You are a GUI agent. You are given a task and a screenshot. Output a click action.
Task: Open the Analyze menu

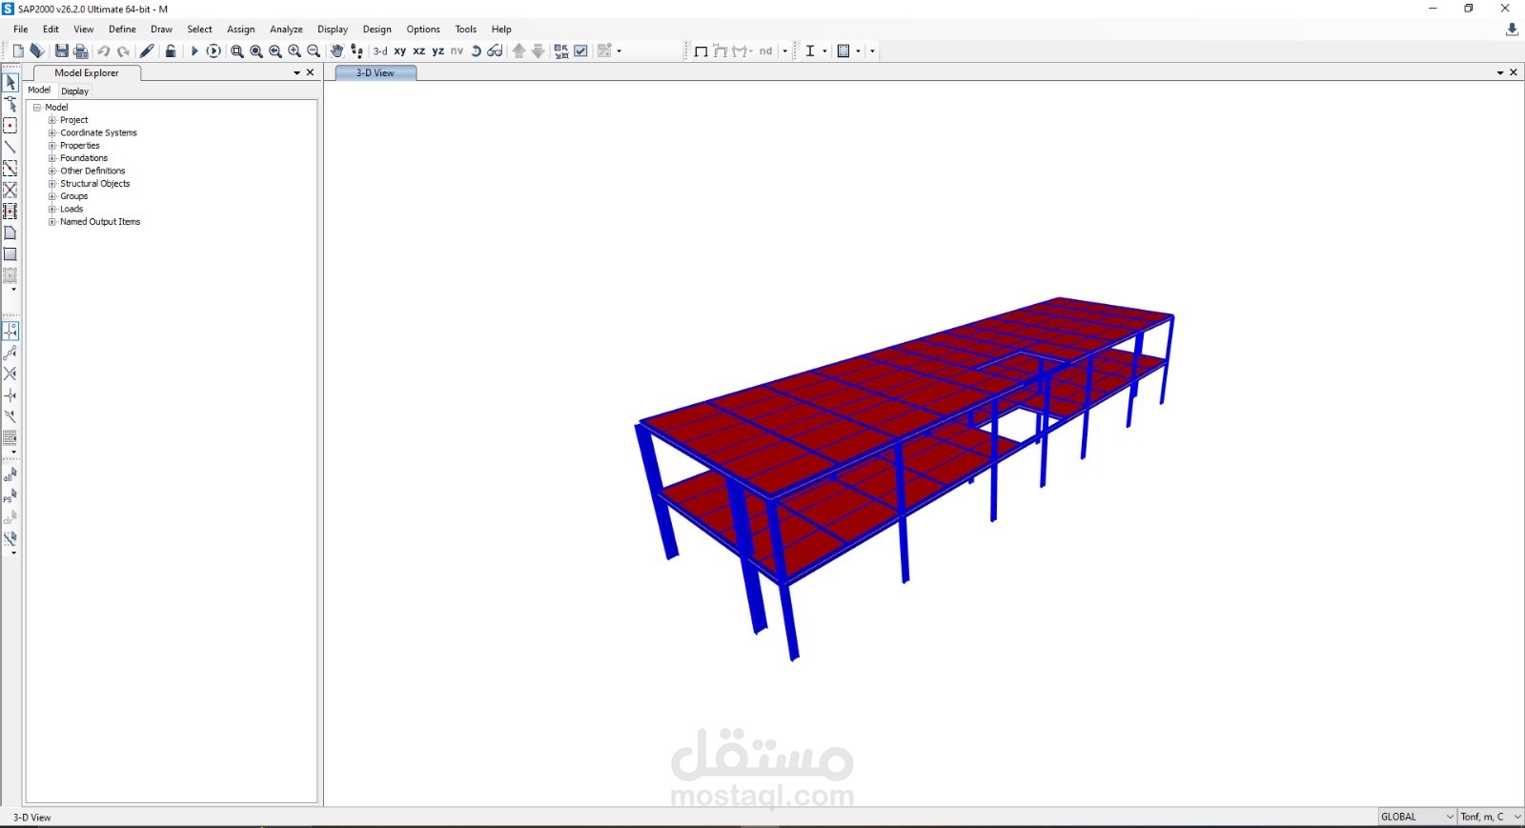[x=286, y=30]
